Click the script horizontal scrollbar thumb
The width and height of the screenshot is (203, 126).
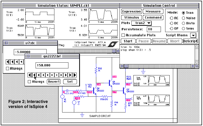[127, 66]
